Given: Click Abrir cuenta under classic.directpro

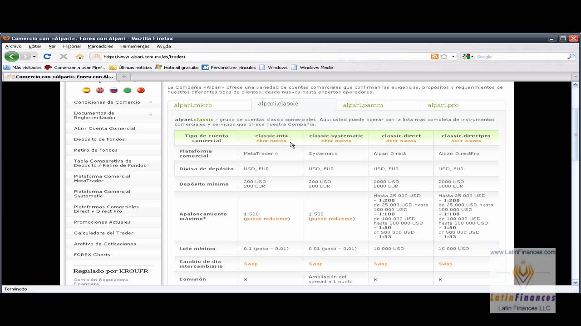Looking at the screenshot, I should [x=466, y=141].
